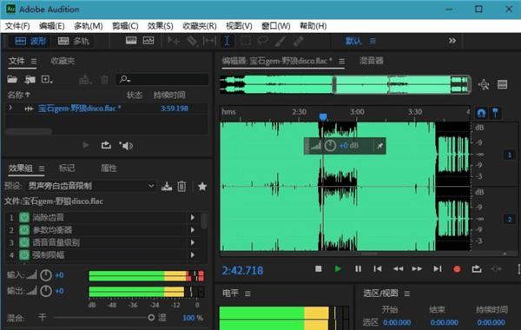
Task: Open the 编辑器 panel menu
Action: (x=341, y=62)
